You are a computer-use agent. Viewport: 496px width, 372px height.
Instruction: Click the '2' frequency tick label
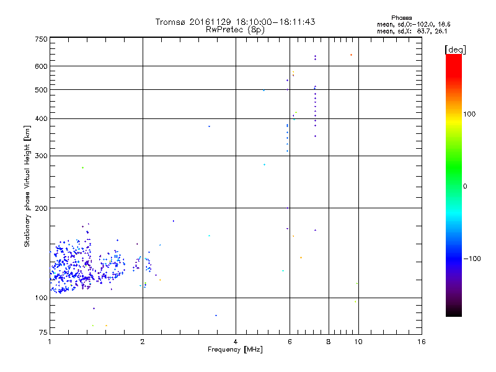click(x=143, y=342)
